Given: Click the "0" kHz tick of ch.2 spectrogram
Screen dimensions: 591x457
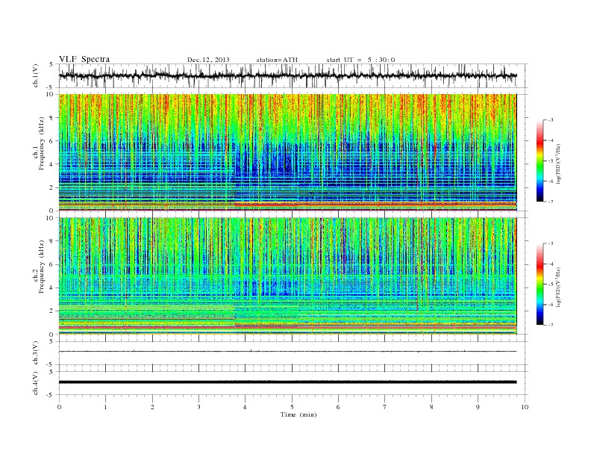Looking at the screenshot, I should [x=52, y=335].
